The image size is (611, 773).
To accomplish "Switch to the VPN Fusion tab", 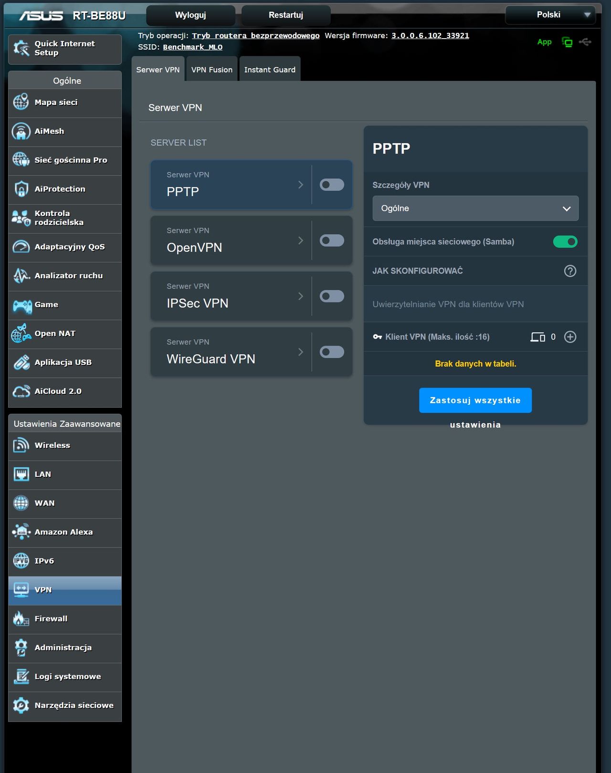I will [212, 70].
